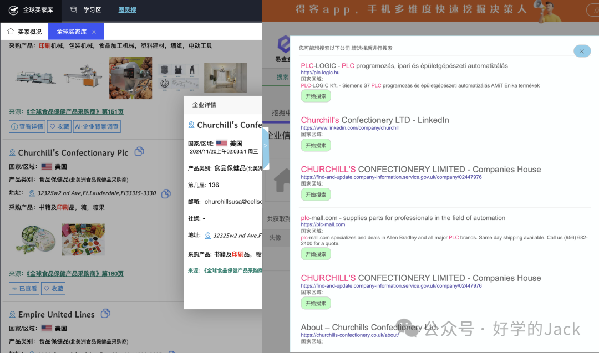Copy the Ft.Lauderdale address with copy icon
The width and height of the screenshot is (599, 353).
(166, 193)
